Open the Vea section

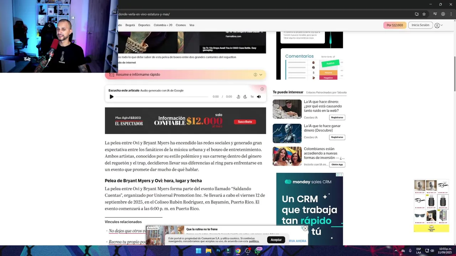(x=192, y=25)
